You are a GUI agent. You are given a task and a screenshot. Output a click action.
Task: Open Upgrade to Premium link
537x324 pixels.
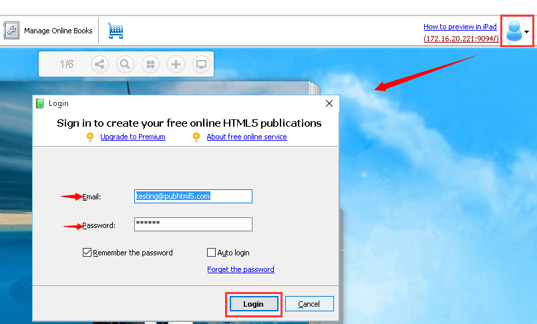pyautogui.click(x=133, y=137)
